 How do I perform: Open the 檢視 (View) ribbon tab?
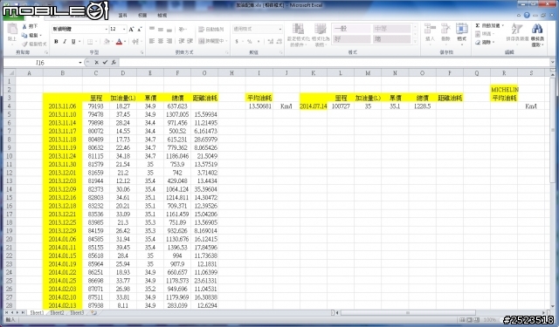162,16
